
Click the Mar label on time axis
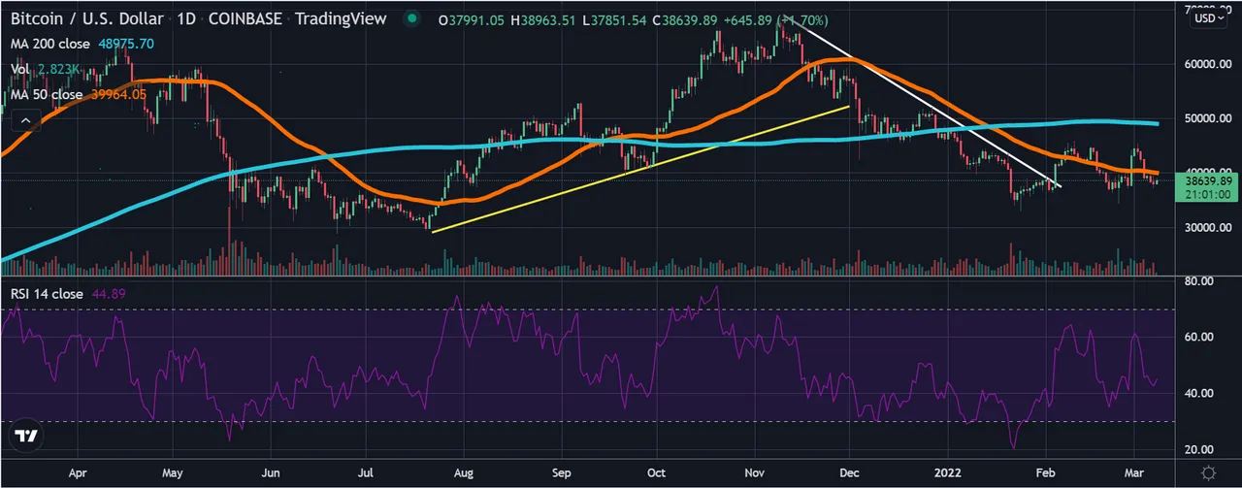(1136, 474)
